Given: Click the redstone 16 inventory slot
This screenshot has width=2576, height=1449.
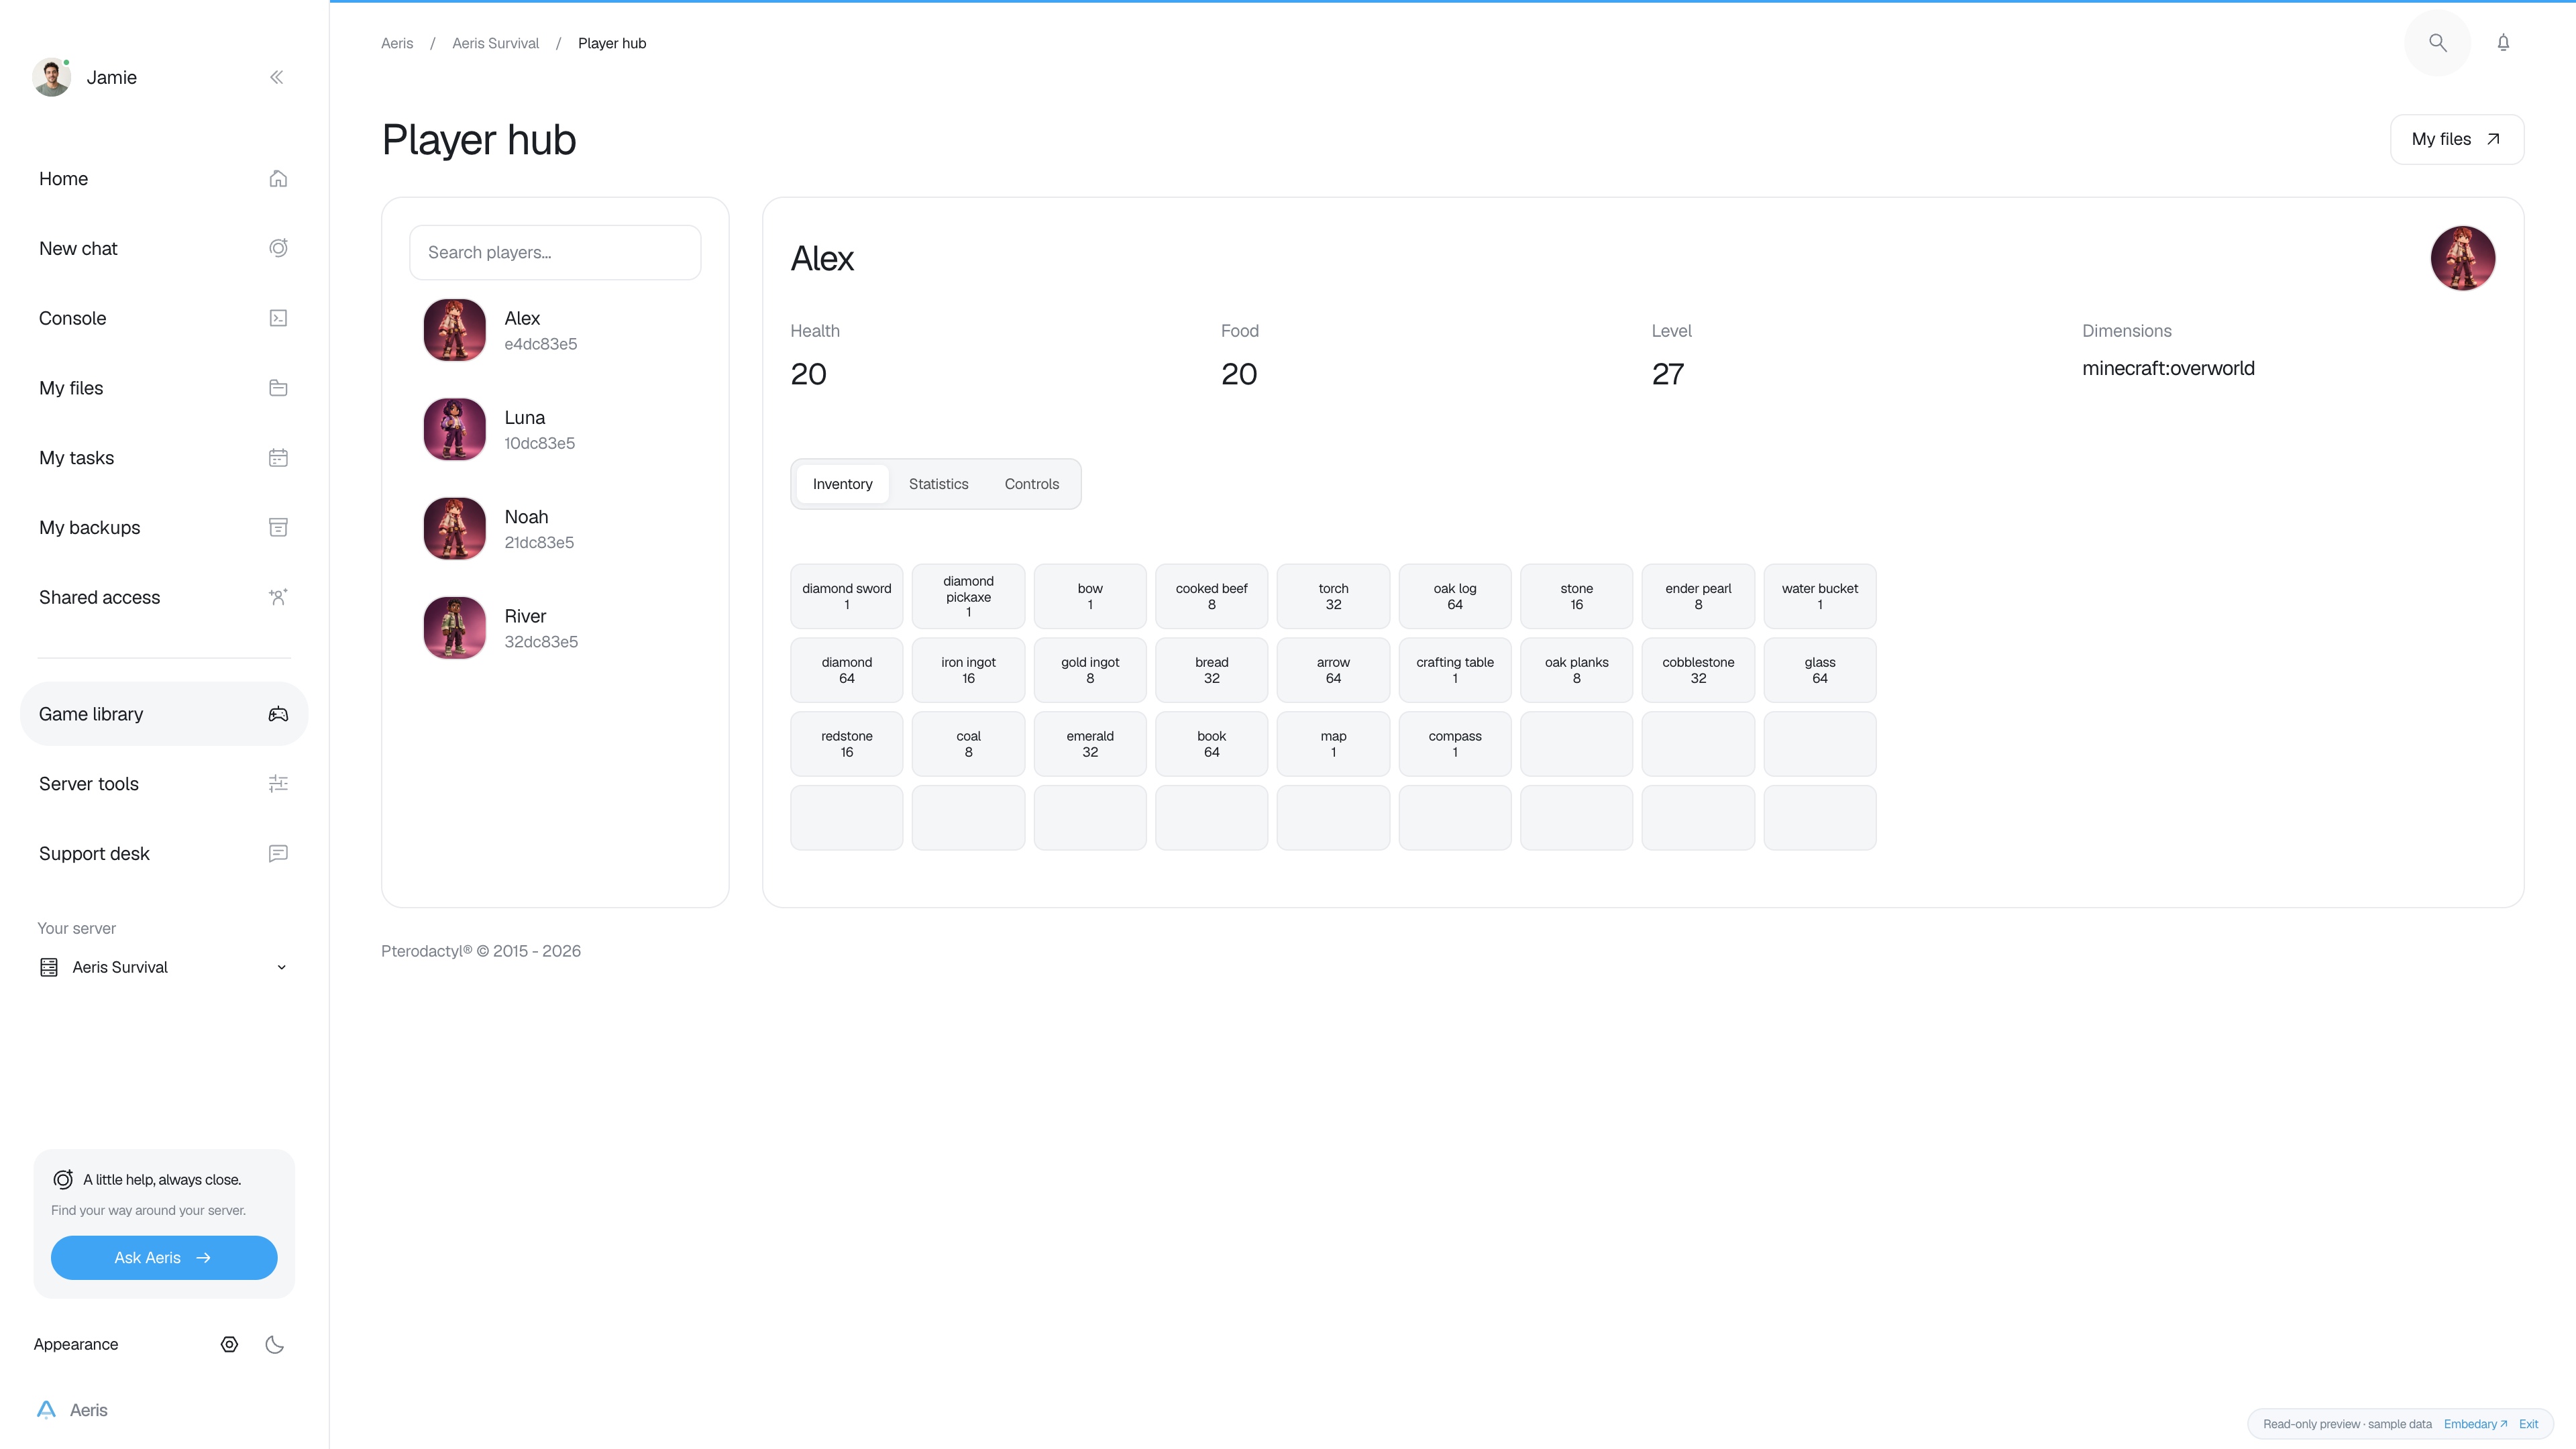Looking at the screenshot, I should click(x=846, y=744).
